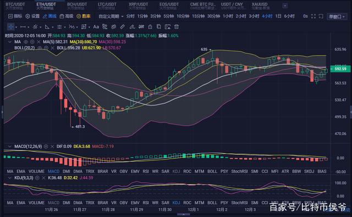Image resolution: width=352 pixels, height=217 pixels.
Task: Click the left sidebar collapse handle
Action: (x=2, y=112)
